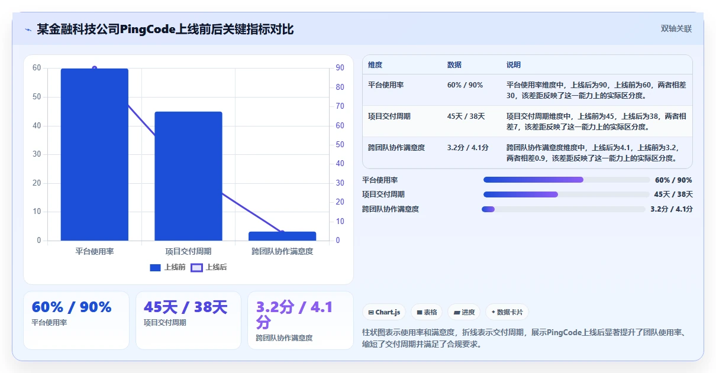Click the lightning icon beside the title
The height and width of the screenshot is (373, 716).
(x=28, y=30)
